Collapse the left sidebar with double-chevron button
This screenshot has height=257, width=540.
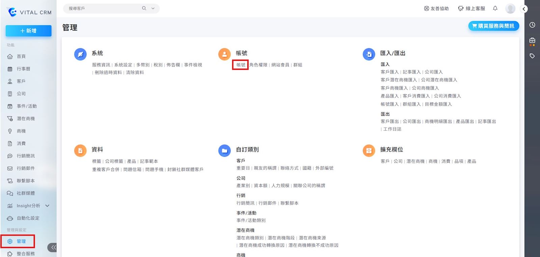(53, 248)
